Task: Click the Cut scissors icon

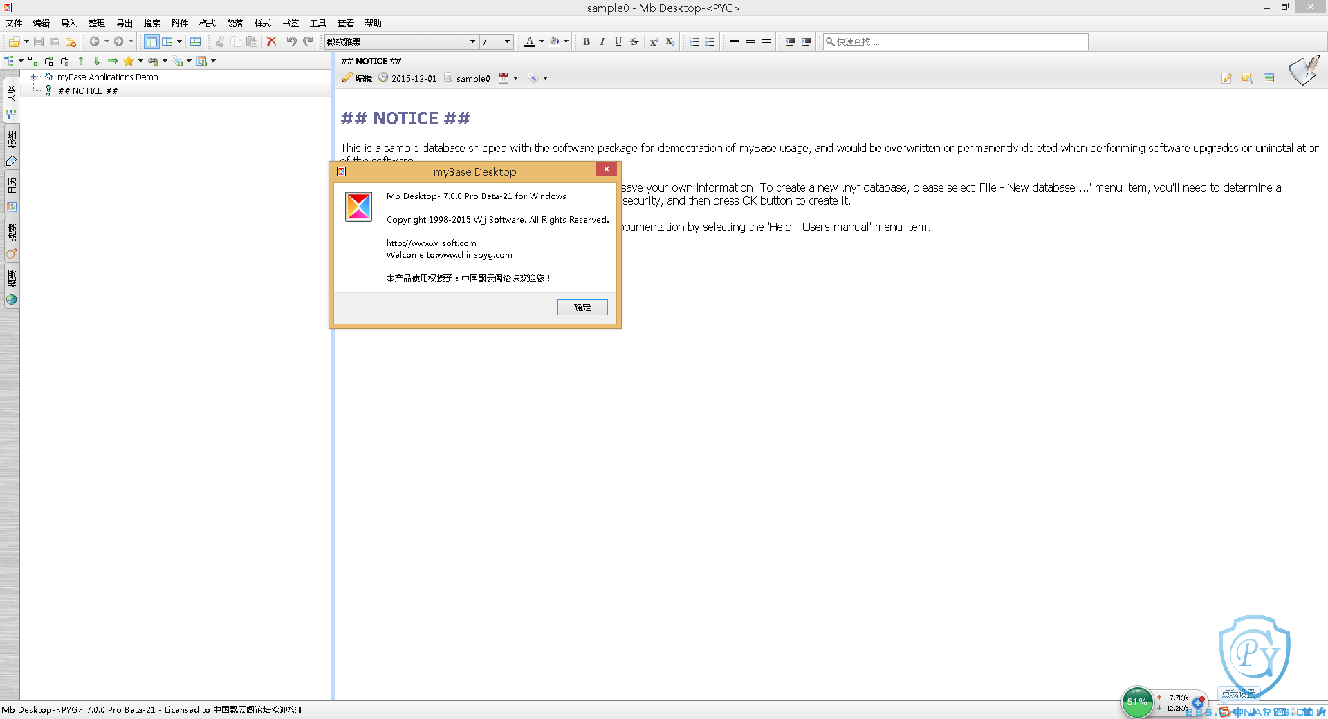Action: 220,41
